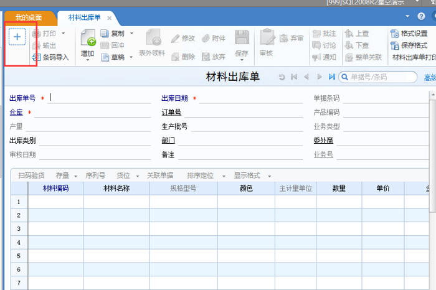Expand the 保存 dropdown arrow
The width and height of the screenshot is (436, 290).
tap(242, 60)
